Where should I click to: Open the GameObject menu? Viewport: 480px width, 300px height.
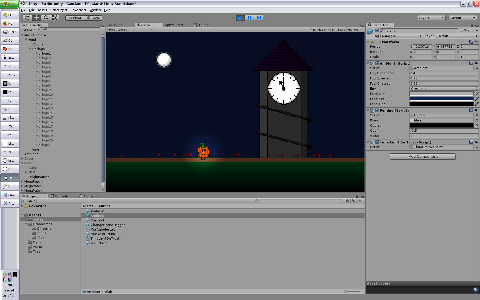click(x=59, y=10)
